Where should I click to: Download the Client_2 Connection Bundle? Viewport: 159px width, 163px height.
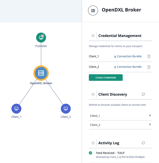coord(128,67)
